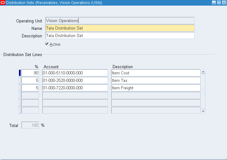Click the percent field containing 90
This screenshot has width=227, height=160.
point(30,73)
